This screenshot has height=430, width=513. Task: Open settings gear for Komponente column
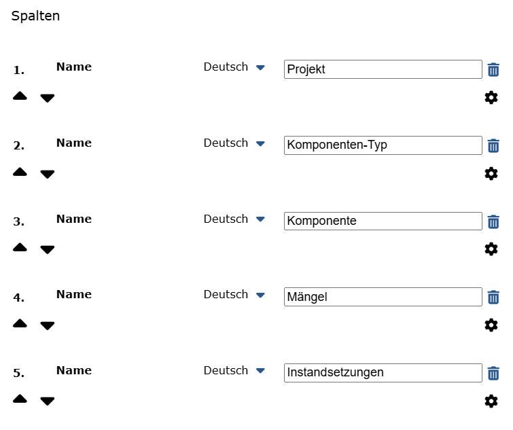491,249
